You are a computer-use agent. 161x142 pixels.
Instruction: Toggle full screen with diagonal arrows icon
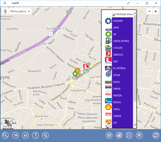click(128, 3)
